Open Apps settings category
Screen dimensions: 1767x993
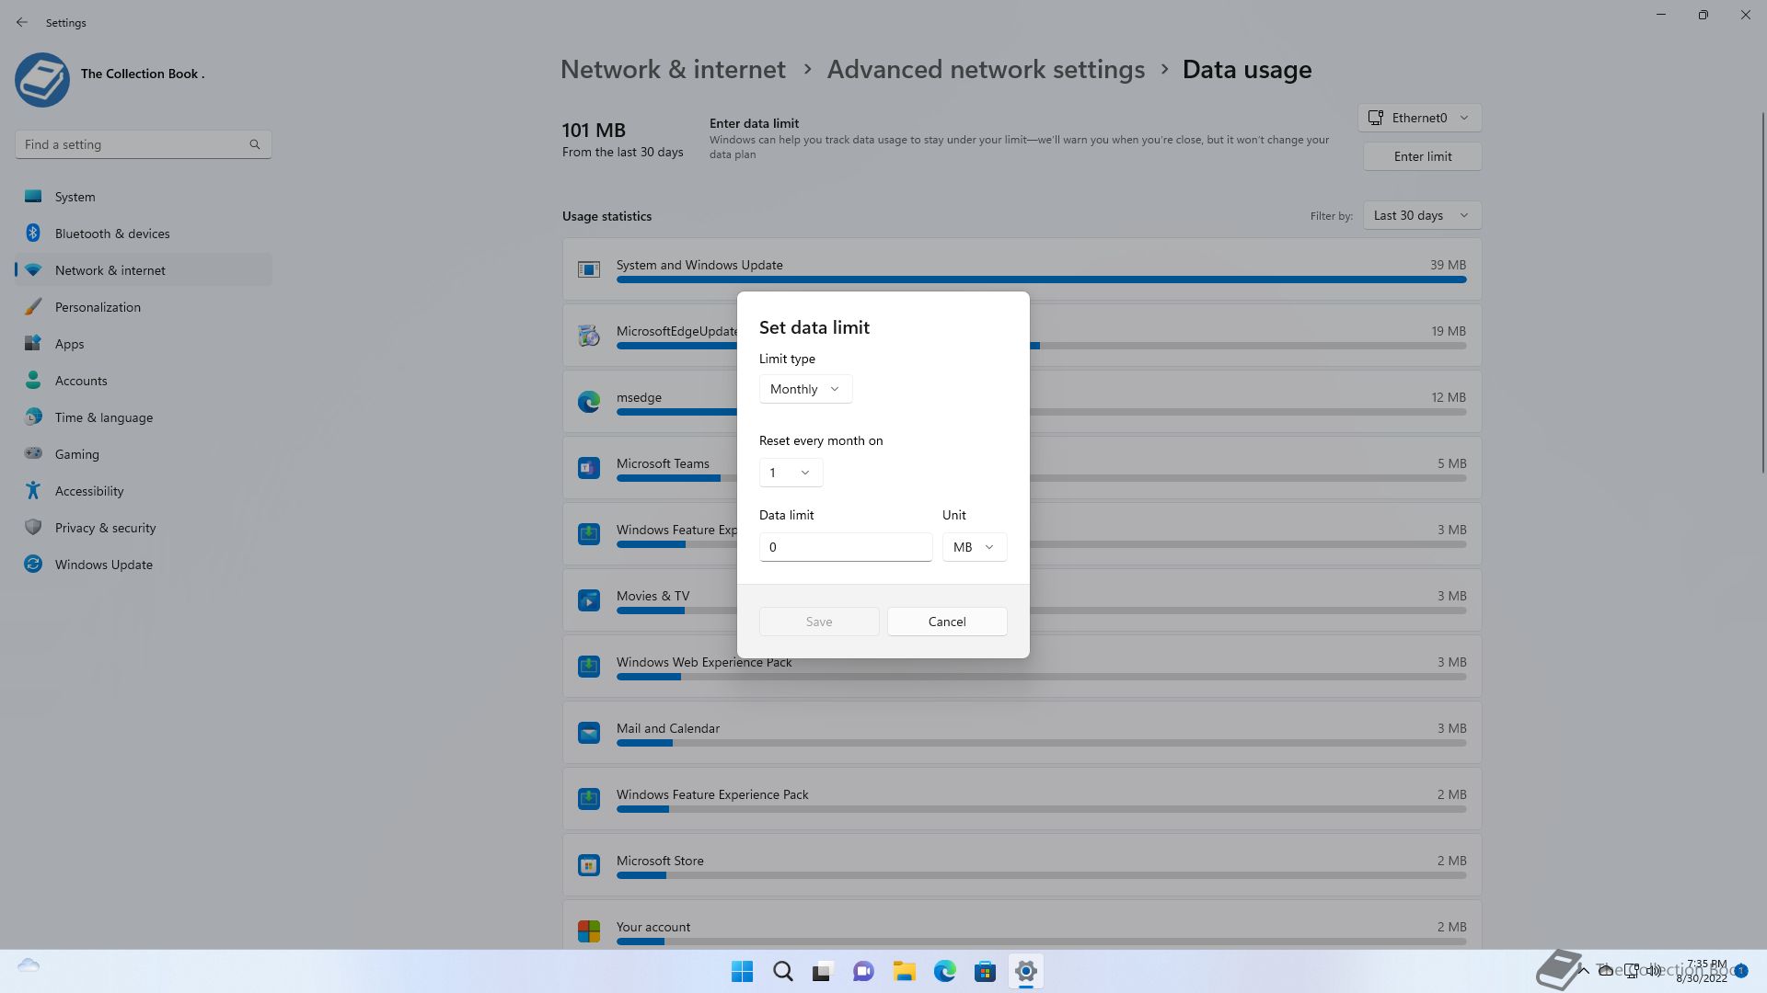(x=144, y=344)
